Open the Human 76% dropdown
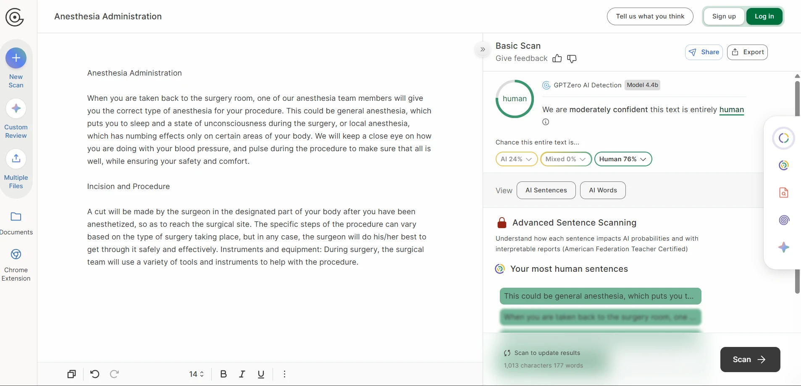 coord(623,159)
